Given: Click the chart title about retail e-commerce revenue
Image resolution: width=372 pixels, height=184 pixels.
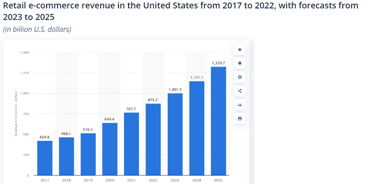Looking at the screenshot, I should pyautogui.click(x=181, y=11).
